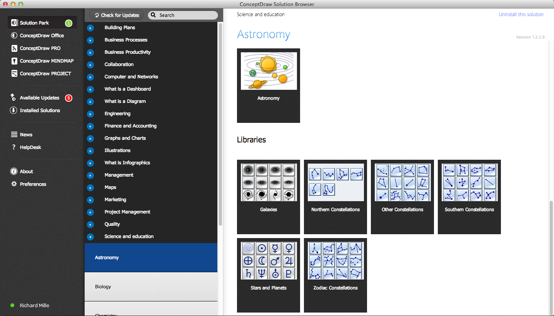Open the Stars and Planets library

tap(269, 275)
